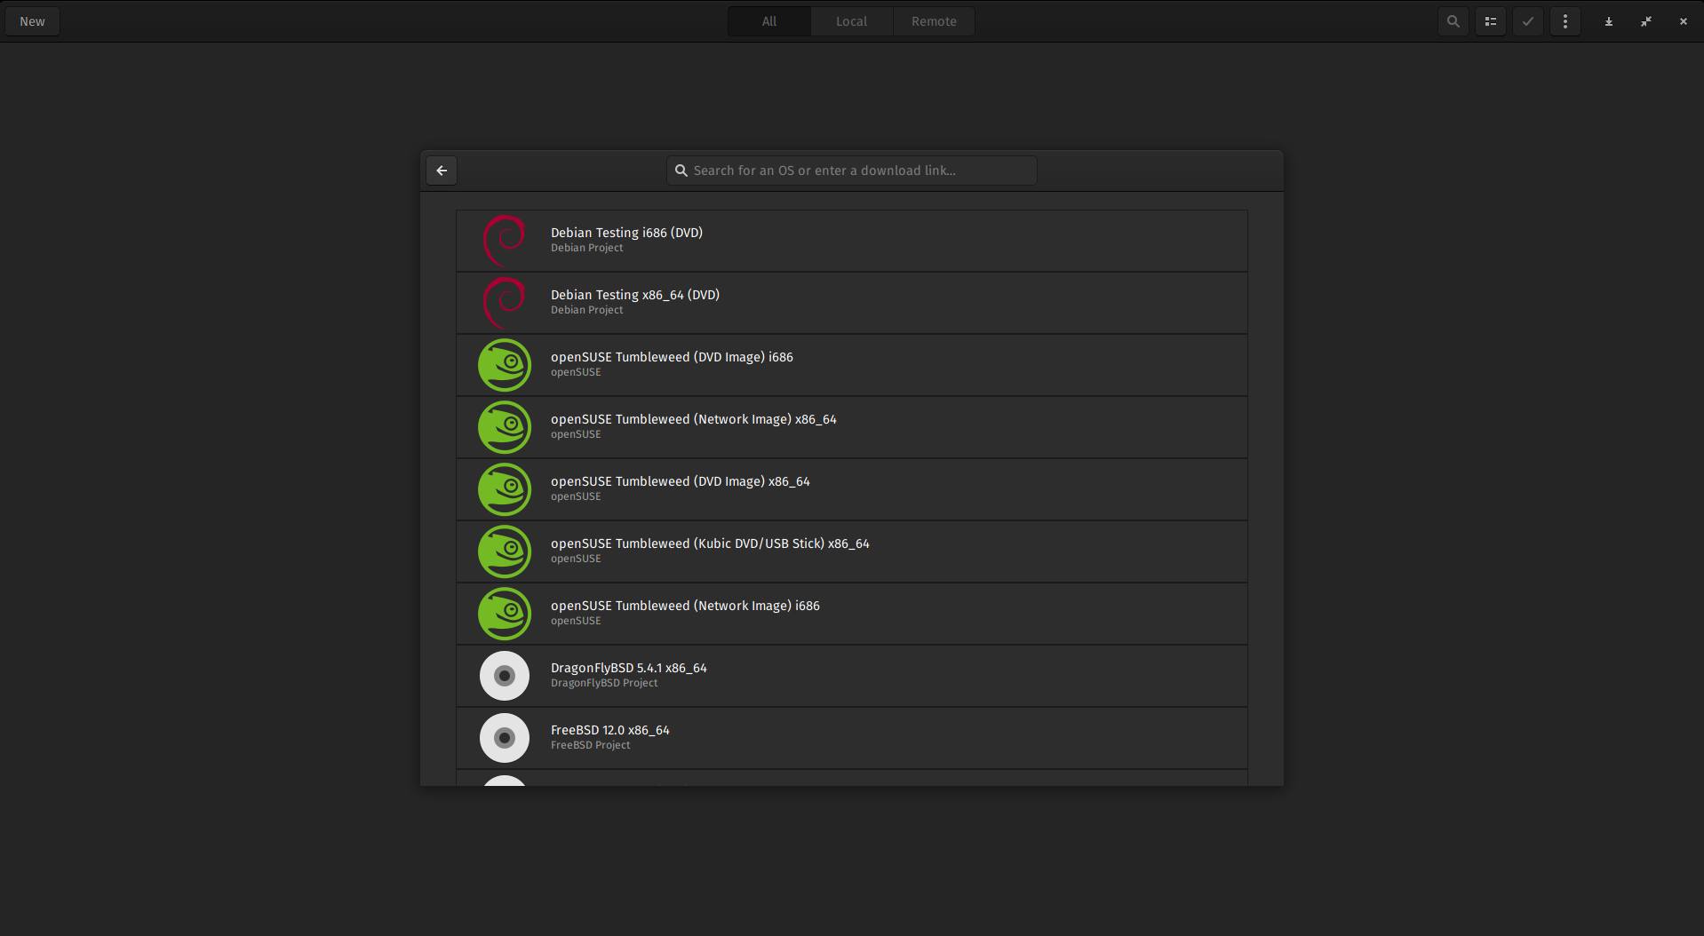
Task: Select FreeBSD 12.0 x86_64
Action: coord(851,738)
